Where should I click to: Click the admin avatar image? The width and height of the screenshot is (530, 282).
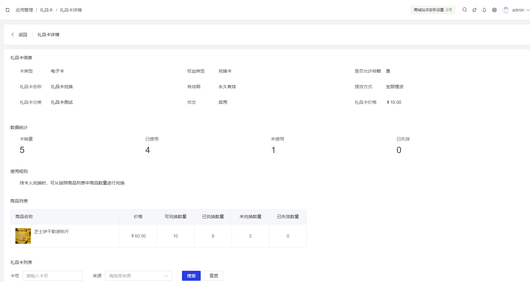[506, 10]
